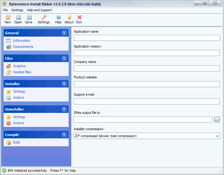Click the General panel header title
The image size is (224, 175).
click(12, 33)
